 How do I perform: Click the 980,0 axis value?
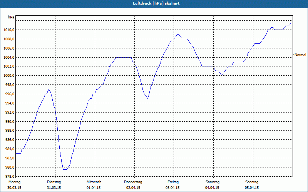pyautogui.click(x=10, y=167)
